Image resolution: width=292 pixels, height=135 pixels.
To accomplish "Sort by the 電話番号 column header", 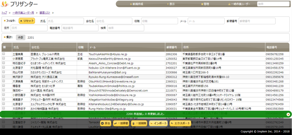I will [x=277, y=47].
